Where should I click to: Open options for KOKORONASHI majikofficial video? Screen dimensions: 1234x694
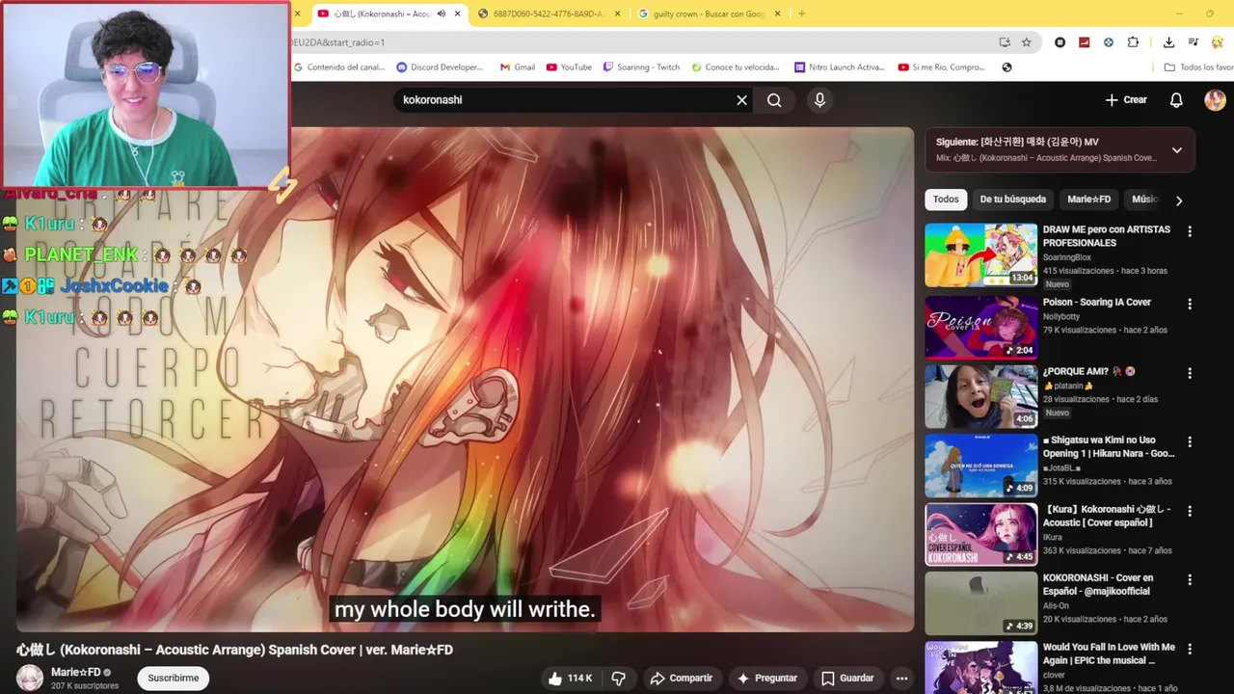coord(1190,580)
